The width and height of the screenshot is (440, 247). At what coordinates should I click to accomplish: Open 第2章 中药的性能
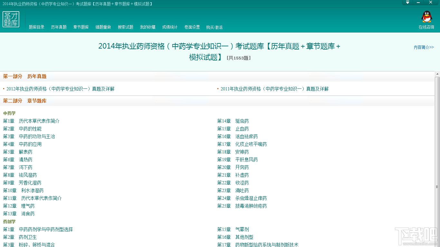(22, 129)
